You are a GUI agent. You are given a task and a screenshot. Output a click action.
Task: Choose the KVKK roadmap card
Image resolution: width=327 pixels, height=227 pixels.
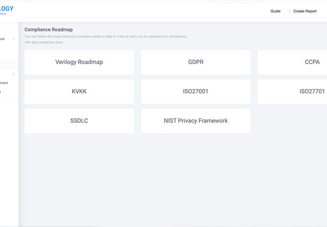point(79,91)
